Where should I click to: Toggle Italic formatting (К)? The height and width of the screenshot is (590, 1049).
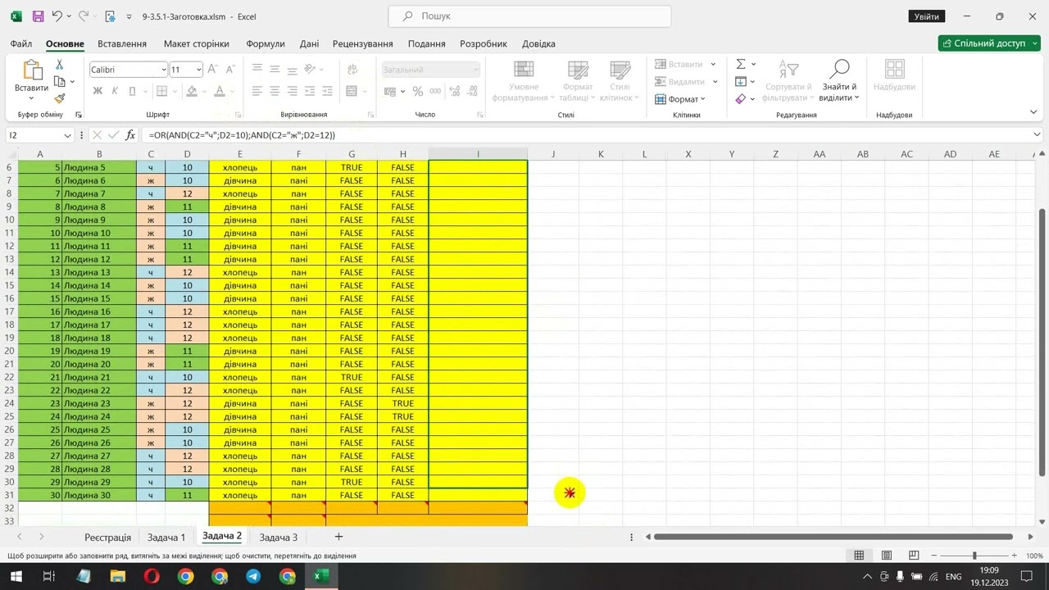tap(115, 91)
